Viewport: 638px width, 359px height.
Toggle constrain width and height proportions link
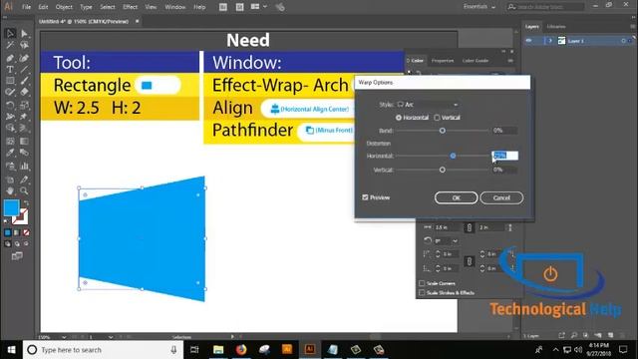point(469,227)
